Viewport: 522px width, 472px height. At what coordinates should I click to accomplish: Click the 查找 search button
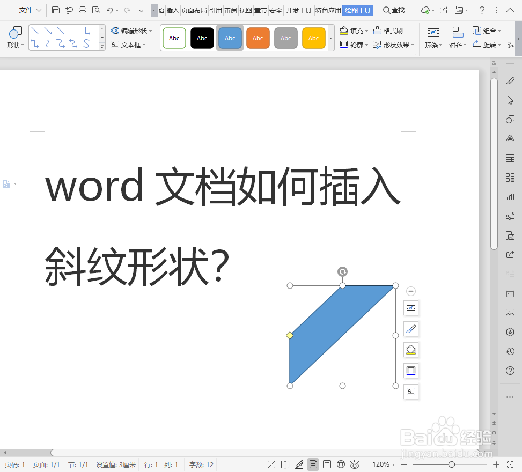pos(393,10)
